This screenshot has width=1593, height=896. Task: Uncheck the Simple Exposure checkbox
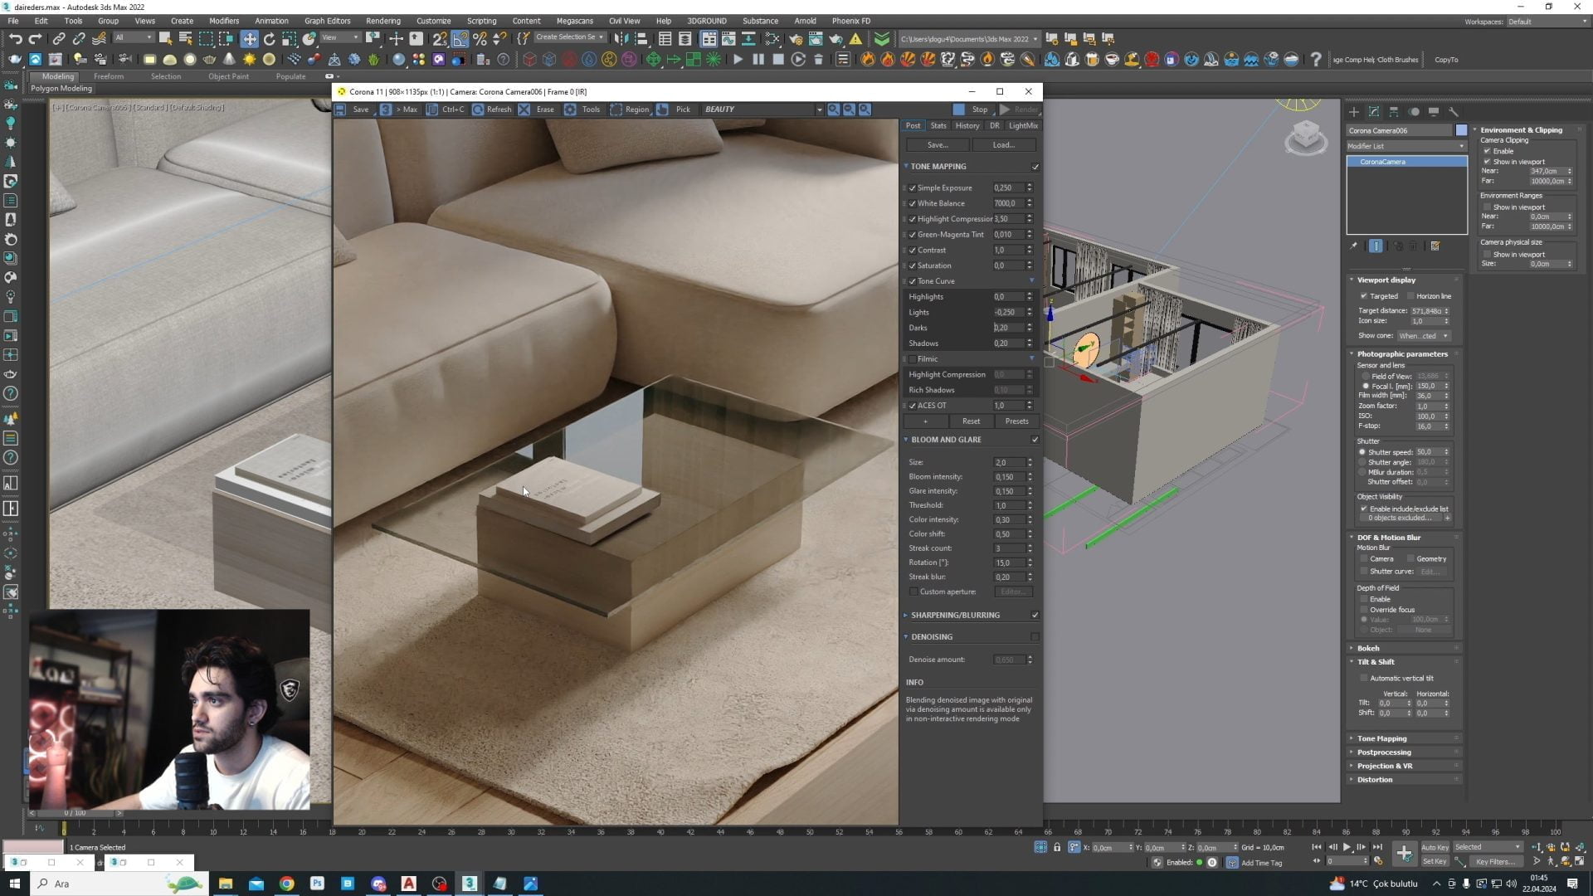[x=913, y=188]
